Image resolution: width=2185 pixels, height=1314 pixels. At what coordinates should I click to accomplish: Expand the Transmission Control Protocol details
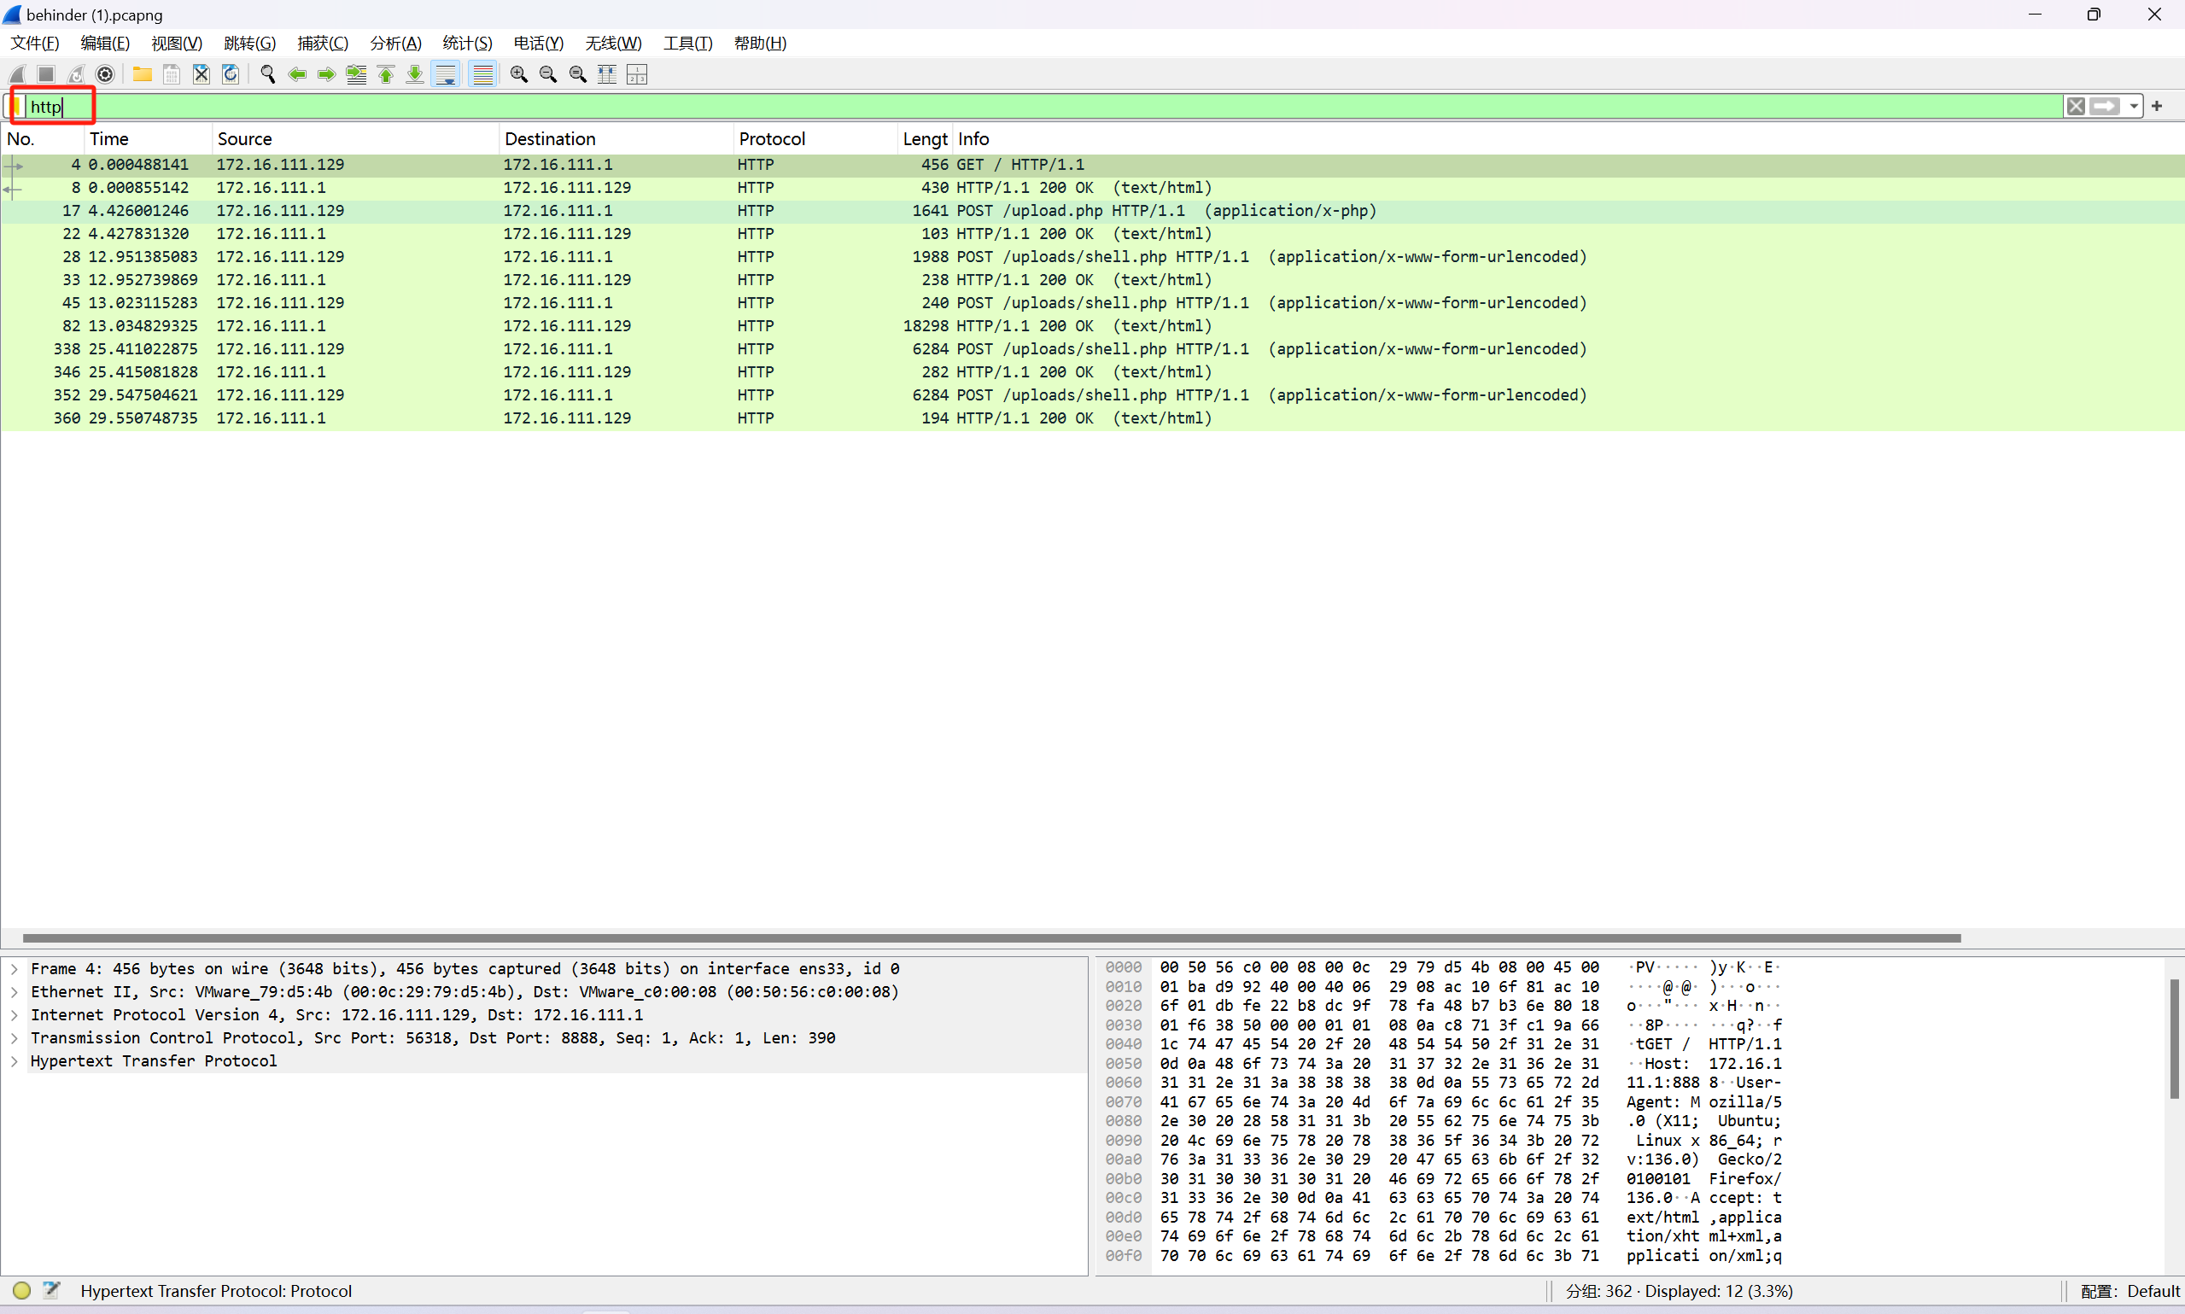click(15, 1037)
